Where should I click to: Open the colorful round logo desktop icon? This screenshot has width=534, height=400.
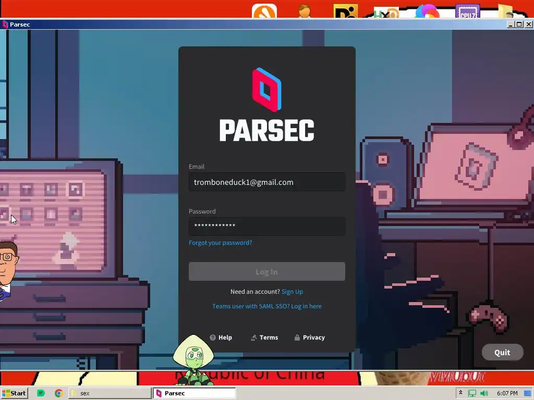pyautogui.click(x=428, y=11)
